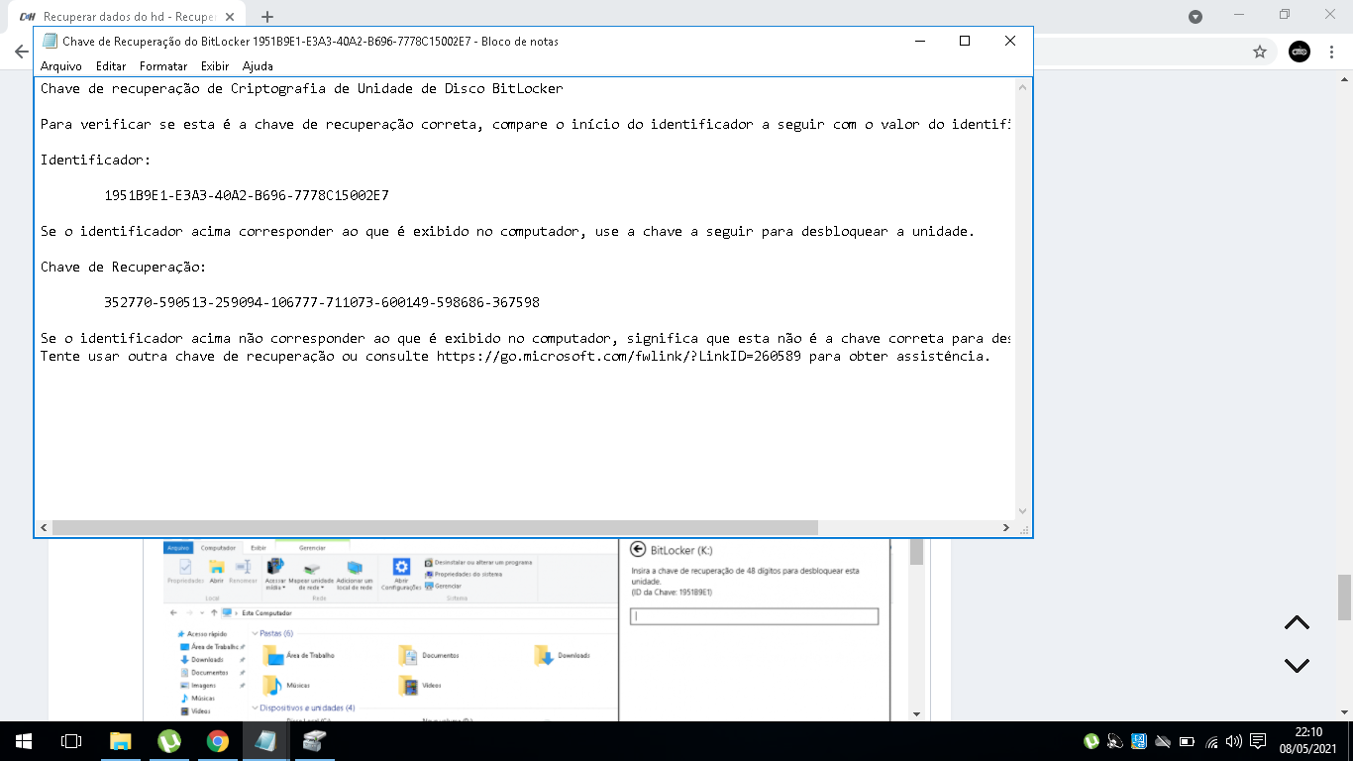Click the round extension icon in Chrome toolbar

tap(1300, 52)
